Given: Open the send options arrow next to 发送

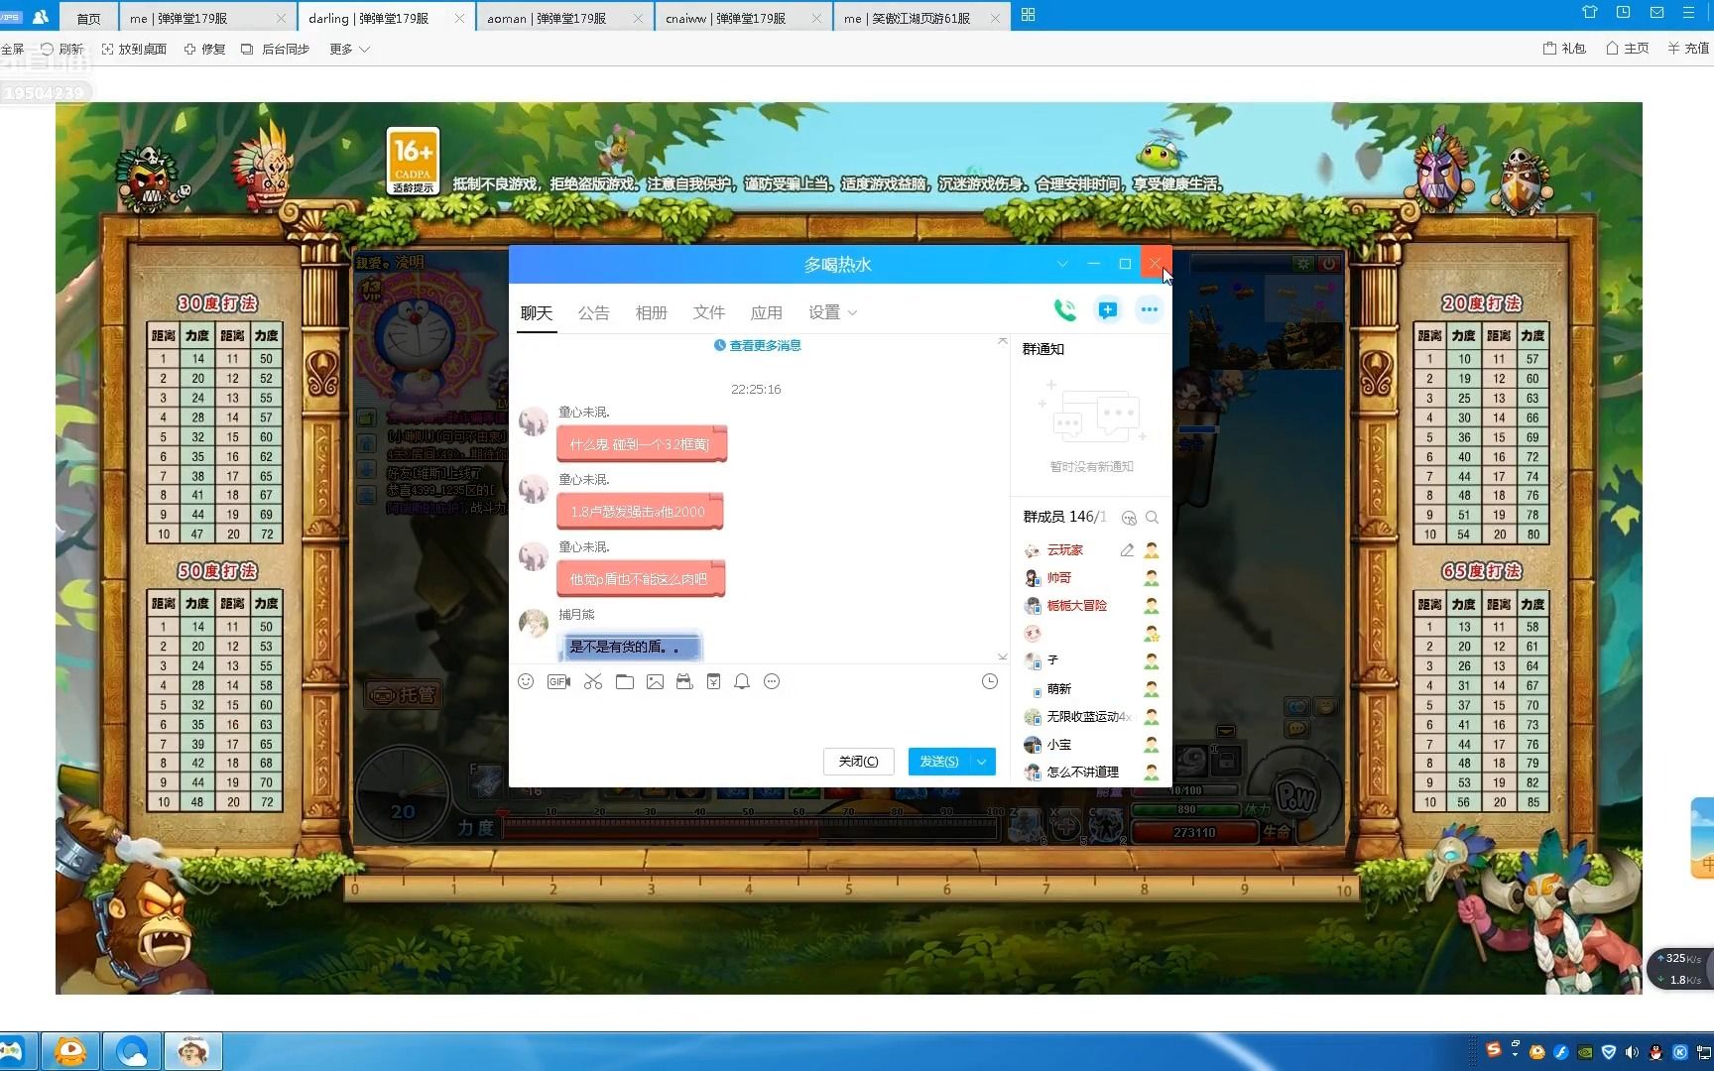Looking at the screenshot, I should tap(982, 761).
